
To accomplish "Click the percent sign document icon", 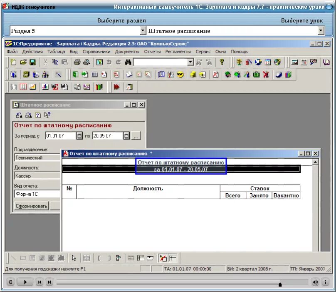I will (x=116, y=75).
